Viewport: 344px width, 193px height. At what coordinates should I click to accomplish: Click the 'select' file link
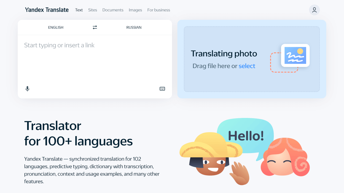(247, 66)
